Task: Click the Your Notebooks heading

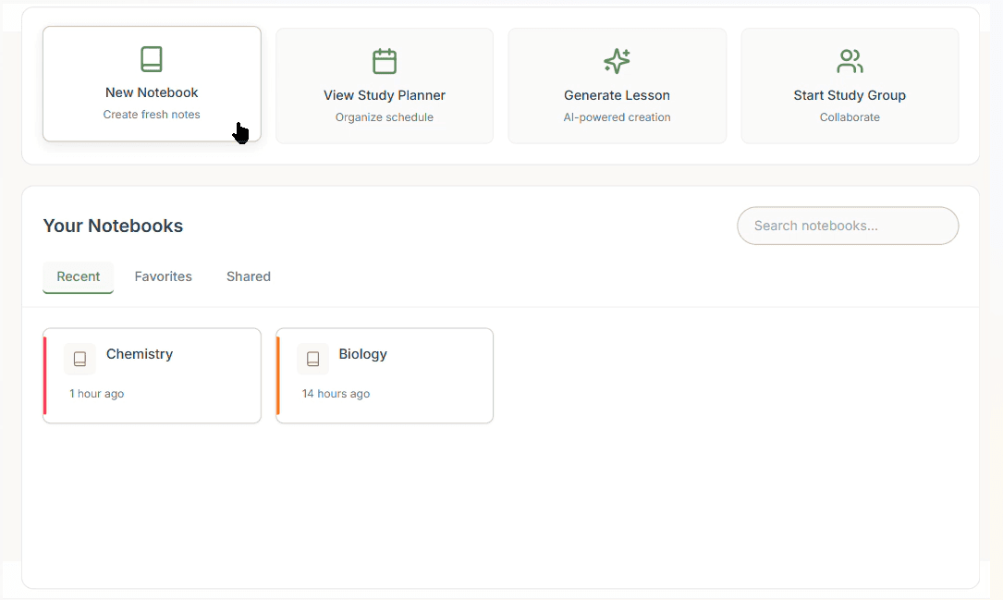Action: pyautogui.click(x=113, y=226)
